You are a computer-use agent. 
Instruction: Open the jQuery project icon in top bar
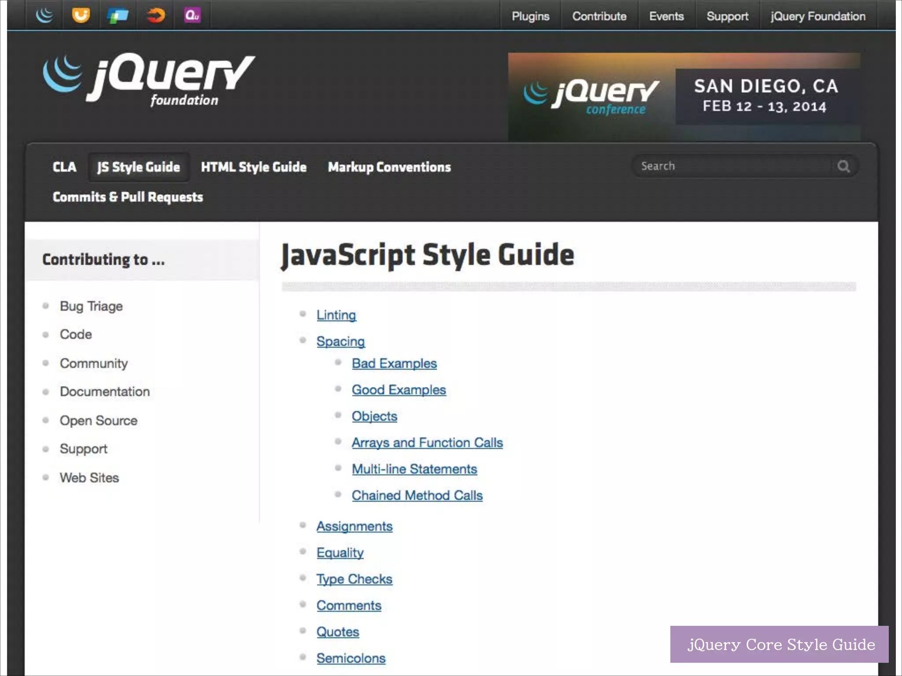point(44,15)
